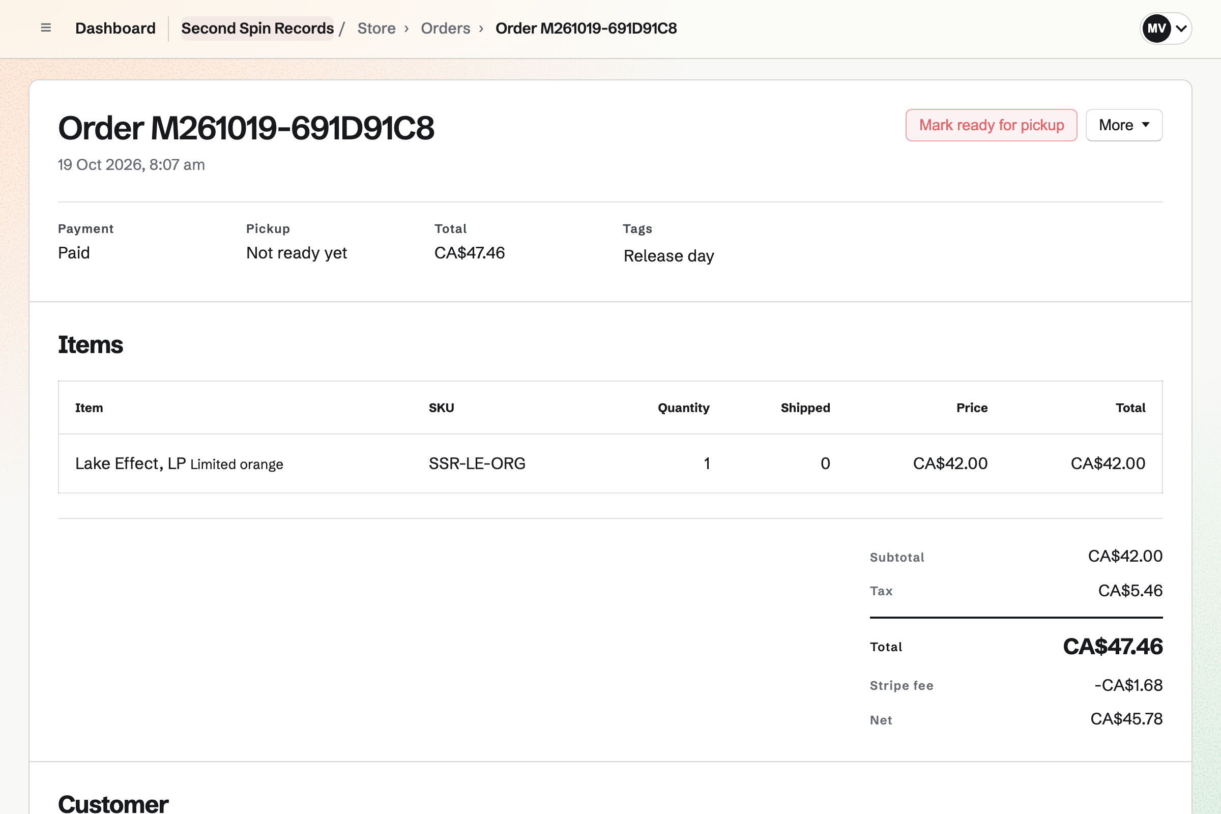The image size is (1221, 814).
Task: Mark order ready for pickup
Action: pyautogui.click(x=991, y=125)
